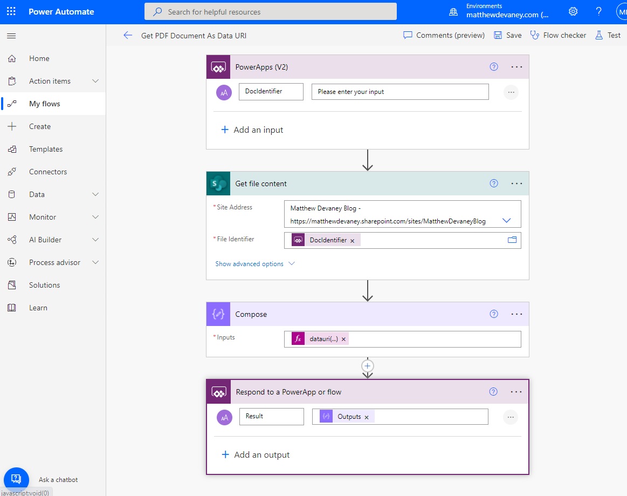The image size is (627, 496).
Task: Remove the datauri expression from Compose Inputs
Action: 343,339
